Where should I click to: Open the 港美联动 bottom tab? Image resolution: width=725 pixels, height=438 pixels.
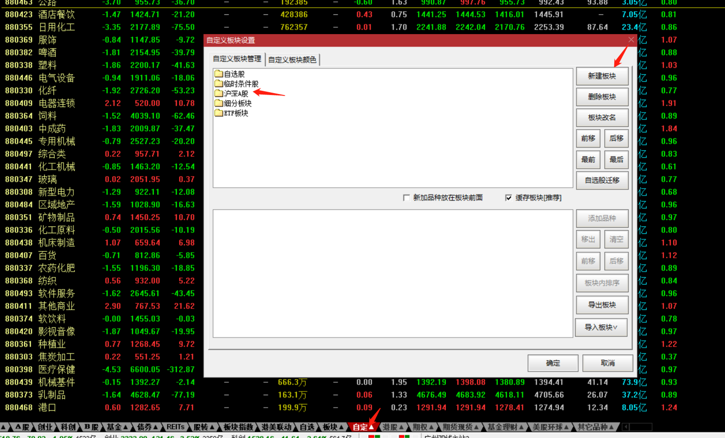tap(277, 427)
